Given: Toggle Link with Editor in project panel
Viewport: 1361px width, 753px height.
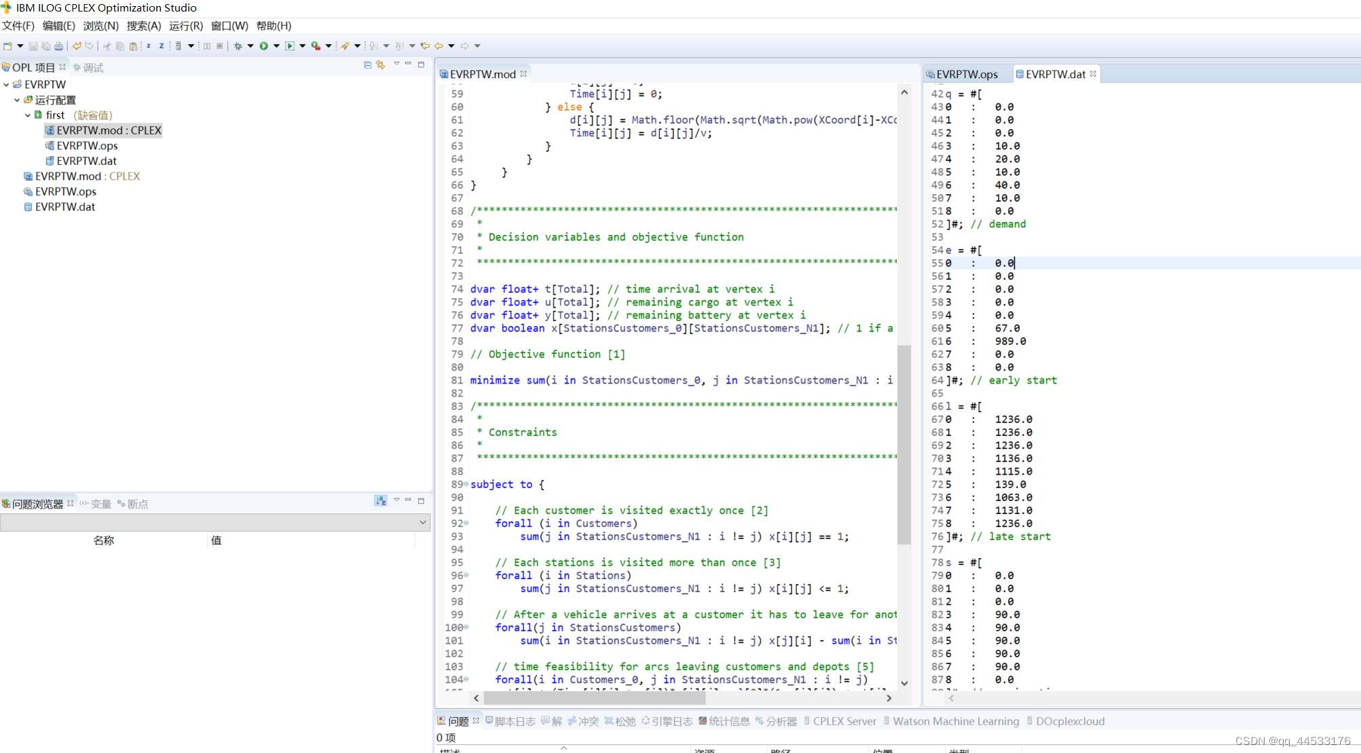Looking at the screenshot, I should tap(380, 65).
